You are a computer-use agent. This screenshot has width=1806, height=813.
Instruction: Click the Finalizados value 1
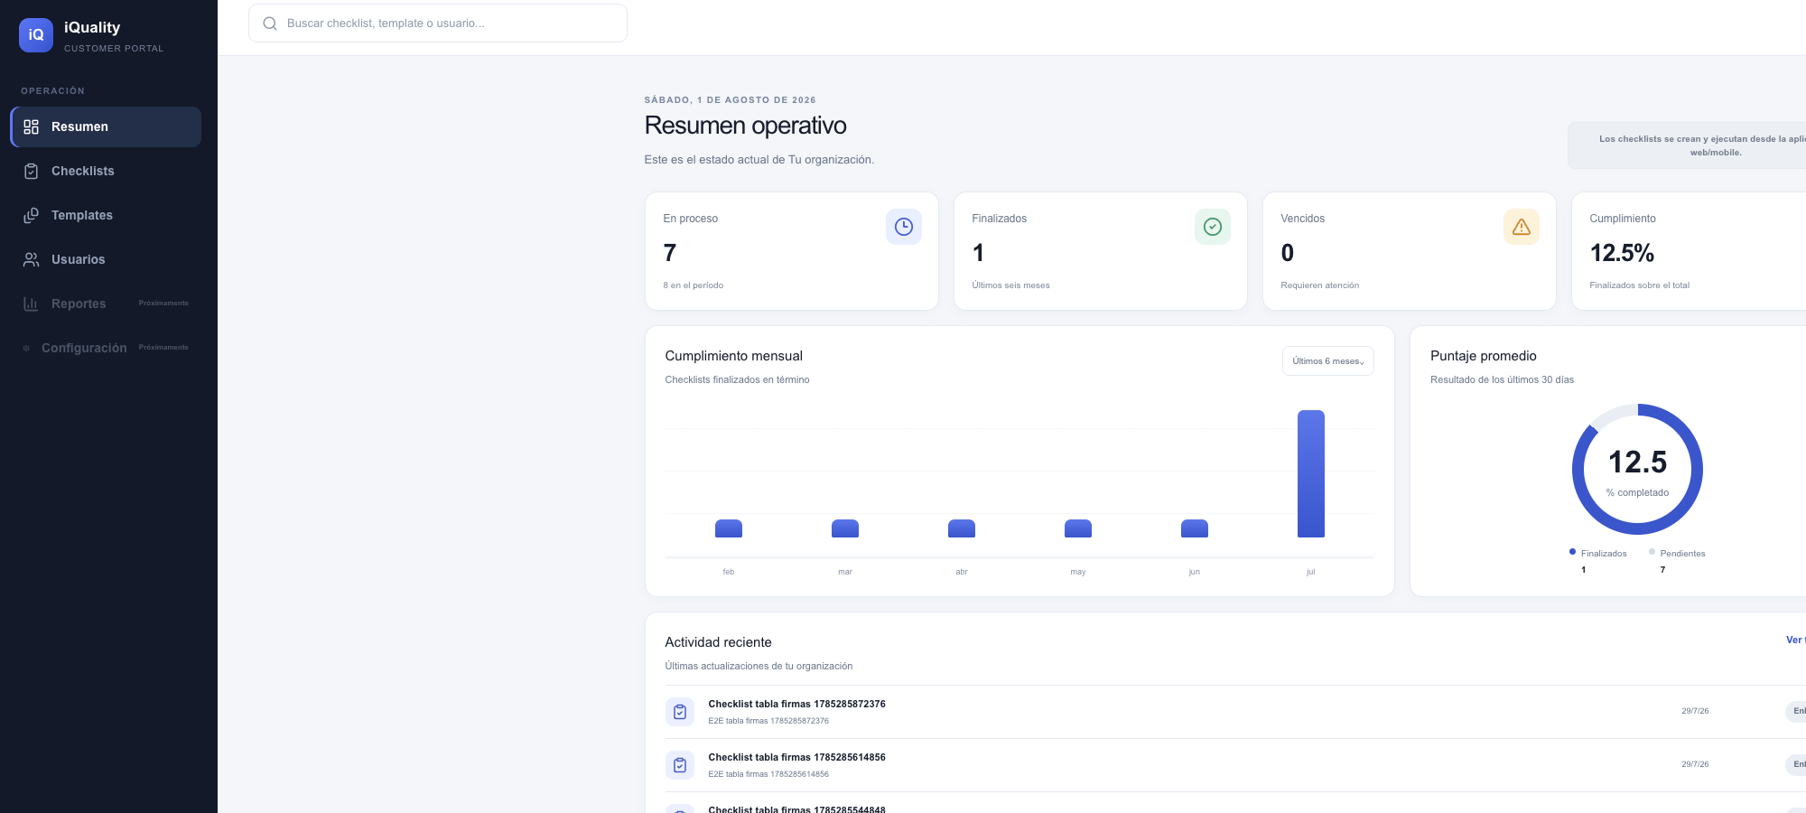click(x=978, y=254)
